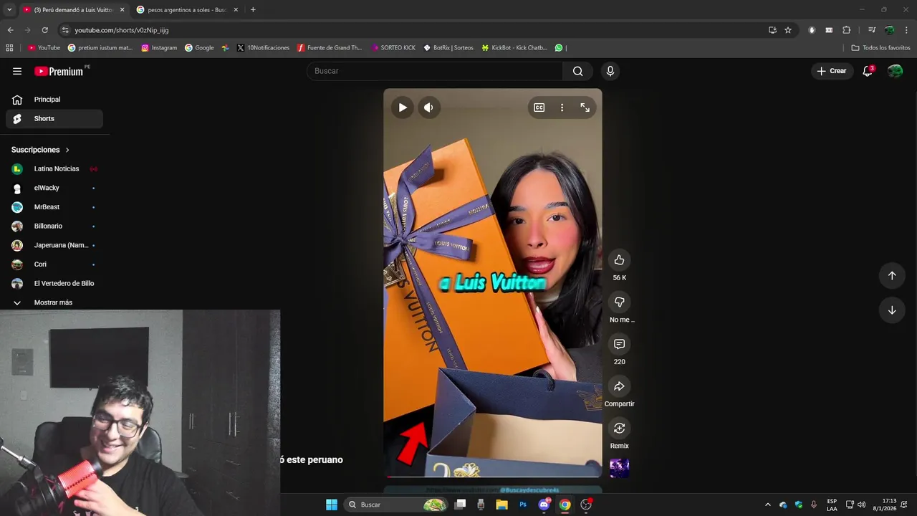Open the Chrome extensions puzzle menu
Image resolution: width=917 pixels, height=516 pixels.
point(847,30)
